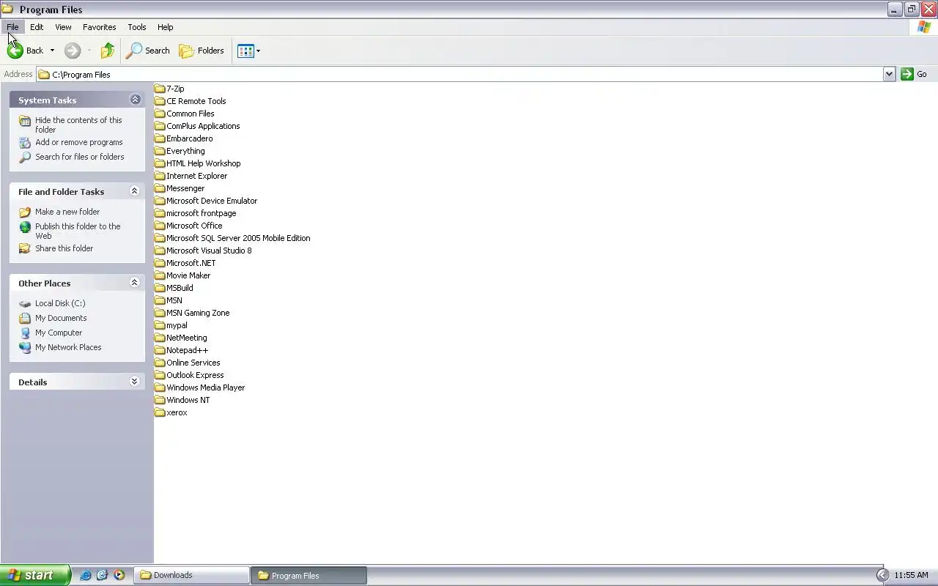The image size is (938, 586).
Task: Go up one folder level icon
Action: [108, 51]
